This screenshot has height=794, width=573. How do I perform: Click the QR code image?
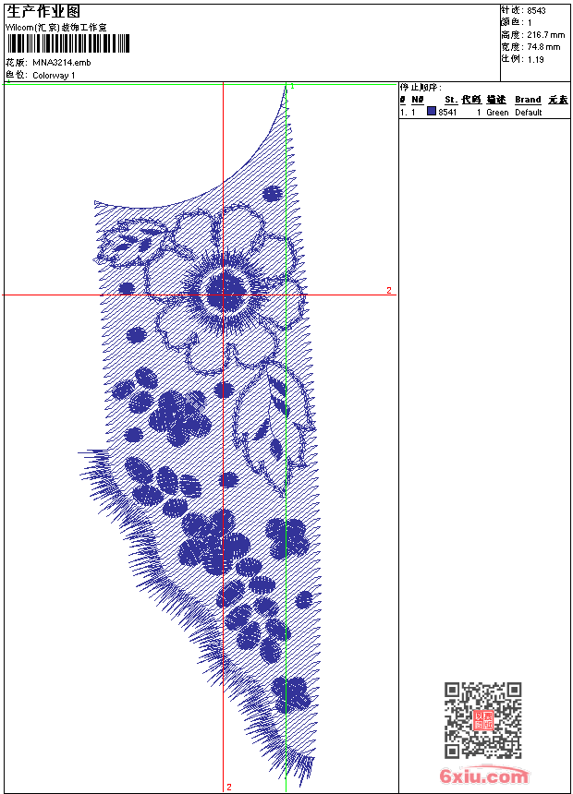pyautogui.click(x=483, y=719)
